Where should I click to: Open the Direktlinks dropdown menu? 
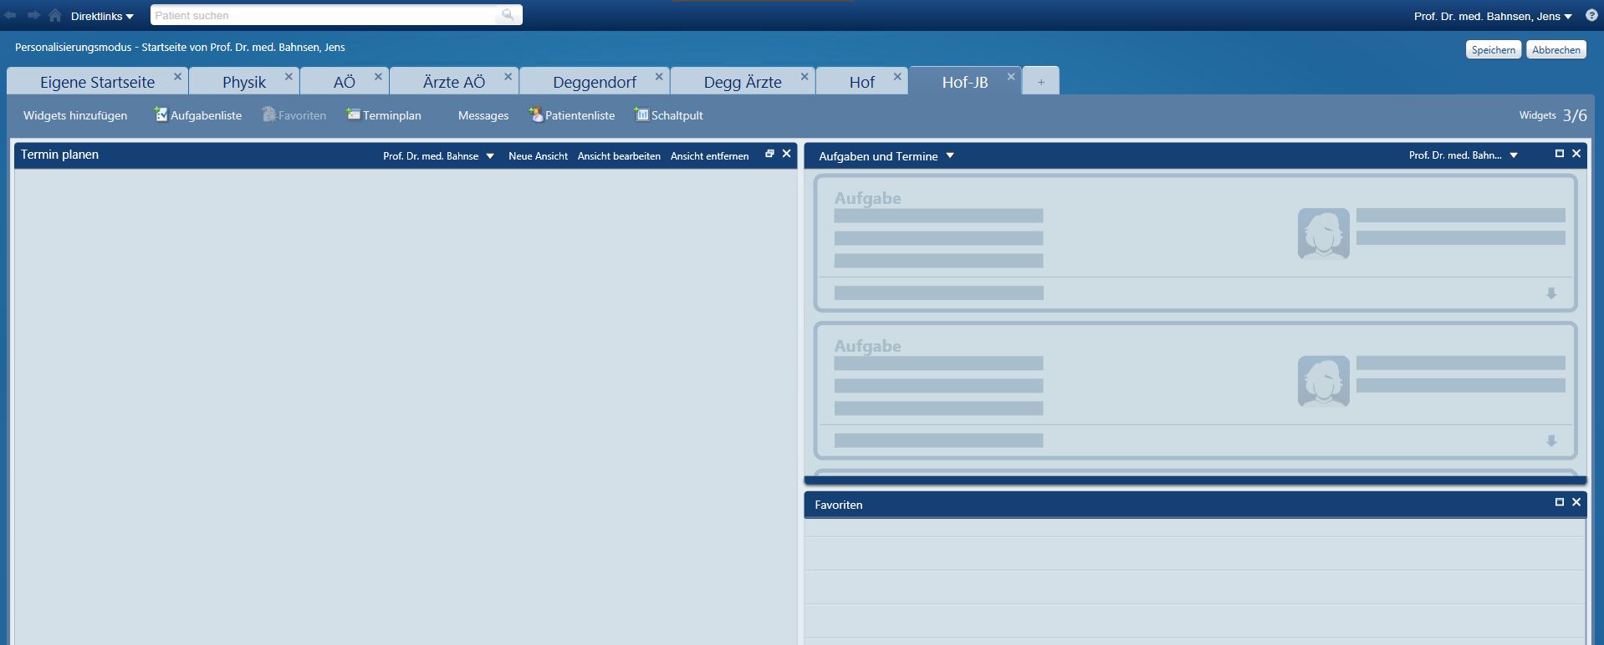tap(102, 16)
